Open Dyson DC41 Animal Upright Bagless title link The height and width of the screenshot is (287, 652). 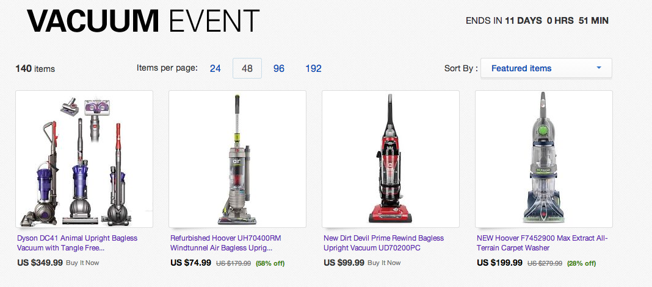(78, 243)
